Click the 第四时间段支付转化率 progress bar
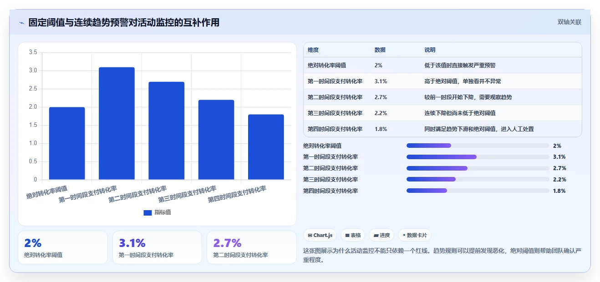The image size is (600, 282). 478,191
